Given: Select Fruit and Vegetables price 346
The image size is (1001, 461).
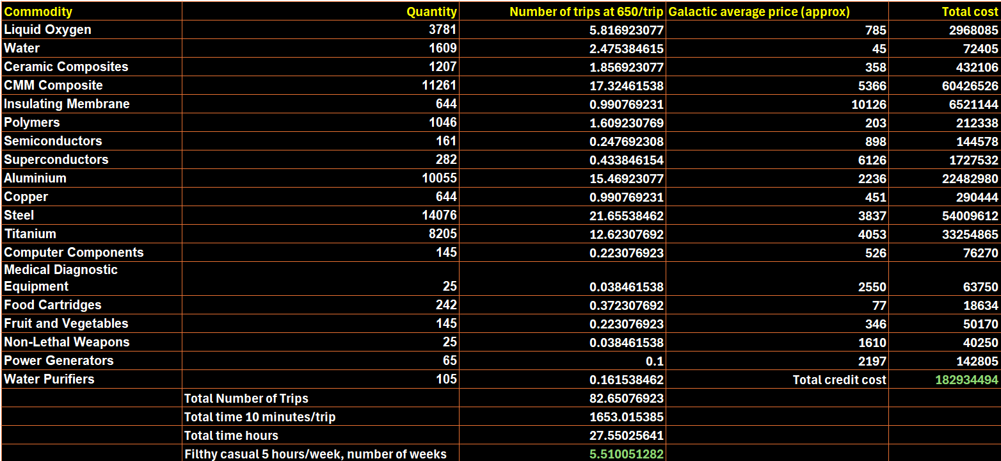Looking at the screenshot, I should (x=778, y=323).
